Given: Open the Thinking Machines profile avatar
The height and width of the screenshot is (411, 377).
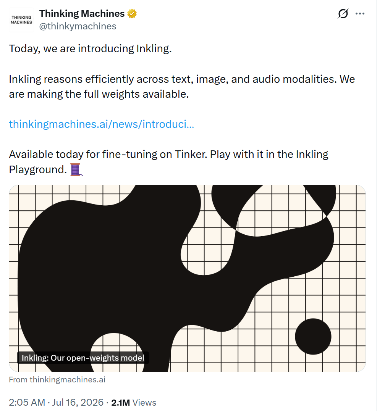Looking at the screenshot, I should click(x=21, y=20).
